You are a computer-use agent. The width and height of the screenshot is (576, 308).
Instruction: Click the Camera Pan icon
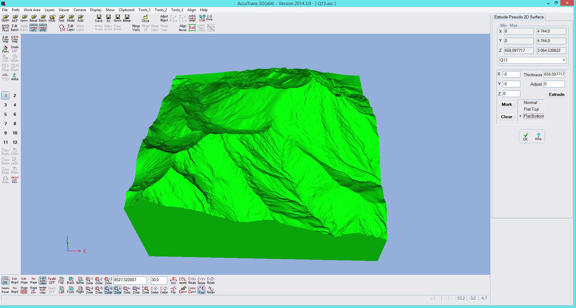point(174,290)
